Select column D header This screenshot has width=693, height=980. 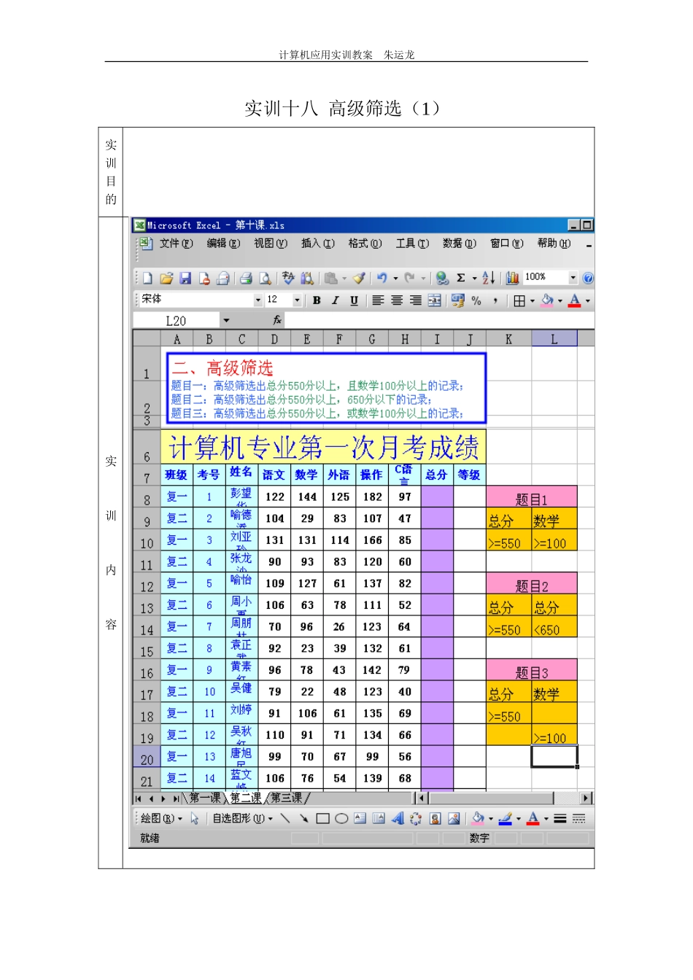(274, 338)
